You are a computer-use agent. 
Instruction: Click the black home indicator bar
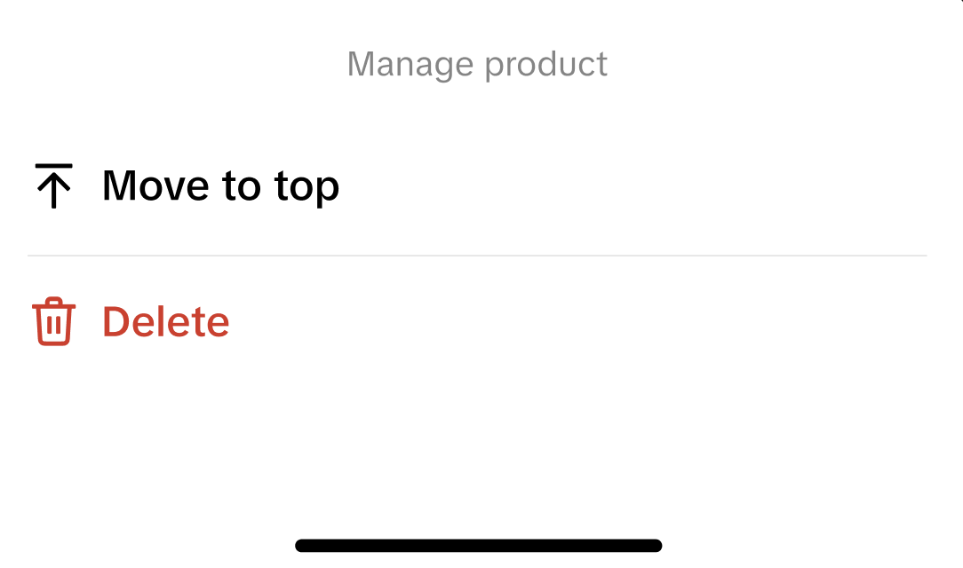tap(478, 546)
